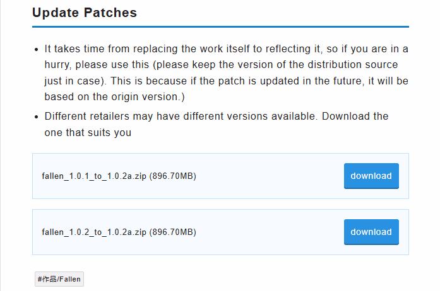Click the Update Patches heading
Screen dimensions: 440x291
coord(84,13)
